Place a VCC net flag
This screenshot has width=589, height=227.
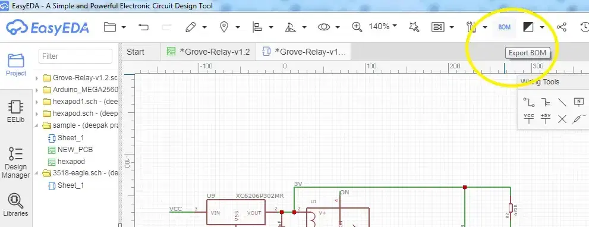(x=528, y=119)
